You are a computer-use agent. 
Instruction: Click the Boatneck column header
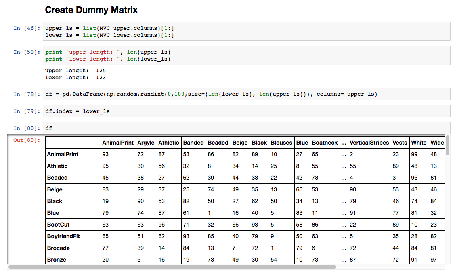click(x=325, y=143)
